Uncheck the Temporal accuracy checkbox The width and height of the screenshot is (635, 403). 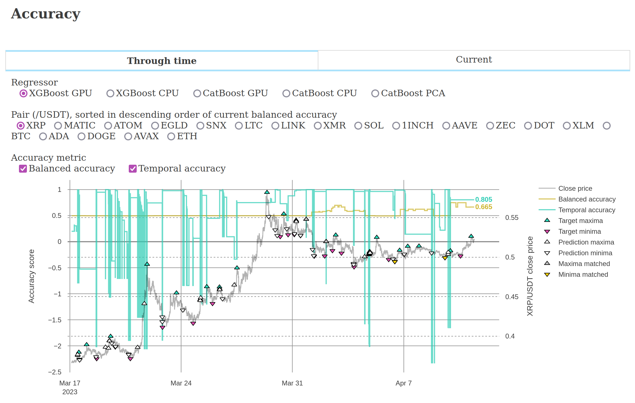pyautogui.click(x=133, y=169)
